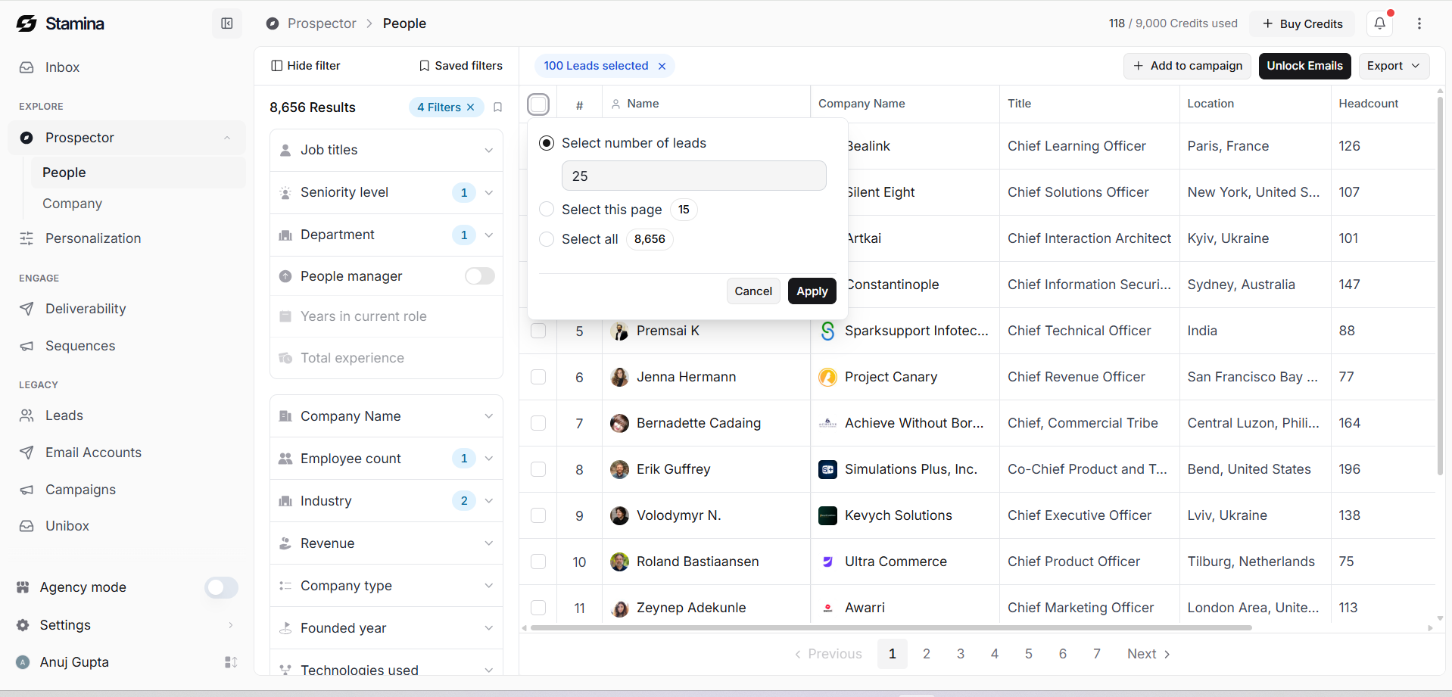Choose the Select all 8,656 radio
The height and width of the screenshot is (697, 1452).
coord(547,239)
